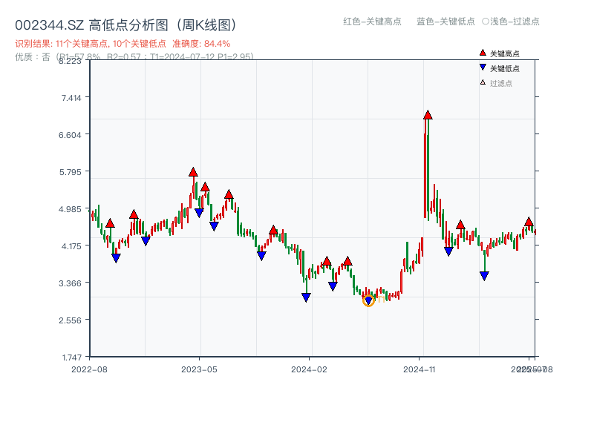Click the y-axis label 7.414
The image size is (594, 445).
(71, 98)
